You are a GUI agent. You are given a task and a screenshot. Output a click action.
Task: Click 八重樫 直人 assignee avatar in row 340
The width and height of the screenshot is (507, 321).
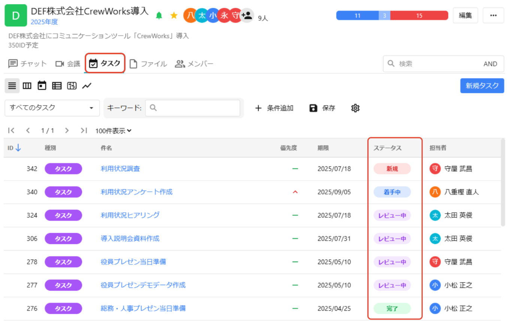[x=435, y=192]
